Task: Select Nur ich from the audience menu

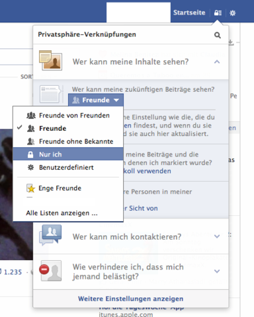Action: pyautogui.click(x=68, y=154)
